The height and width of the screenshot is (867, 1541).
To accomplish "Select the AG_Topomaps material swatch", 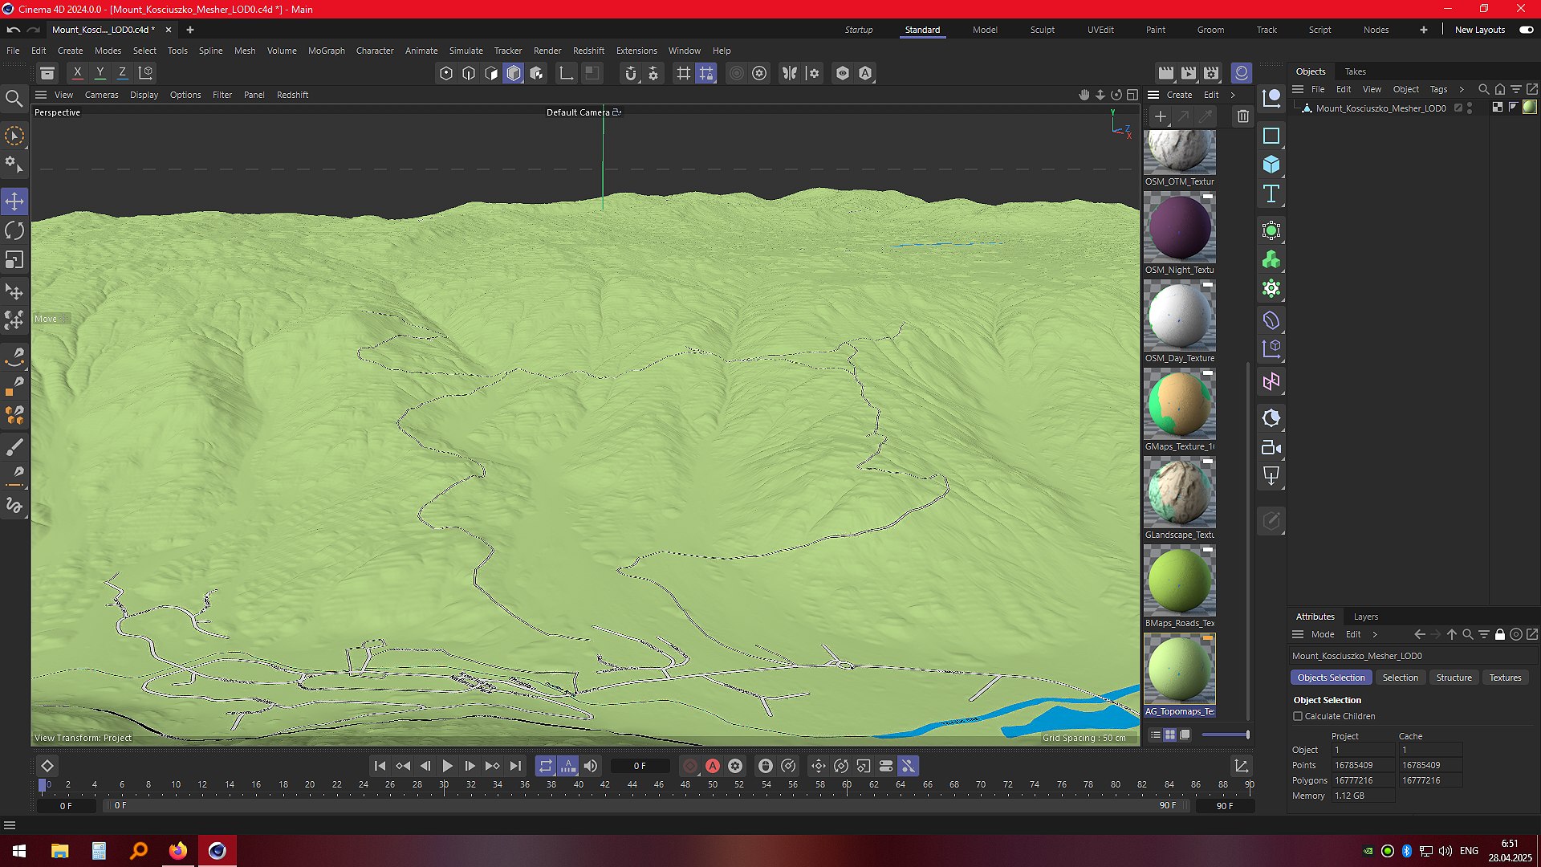I will point(1180,670).
